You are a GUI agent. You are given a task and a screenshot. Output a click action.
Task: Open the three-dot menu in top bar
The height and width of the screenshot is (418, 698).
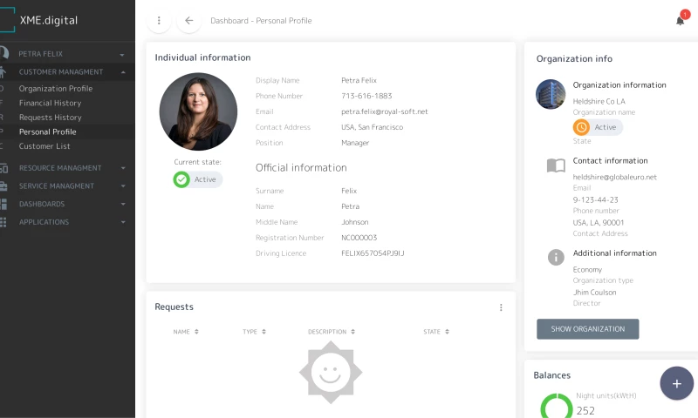point(158,20)
